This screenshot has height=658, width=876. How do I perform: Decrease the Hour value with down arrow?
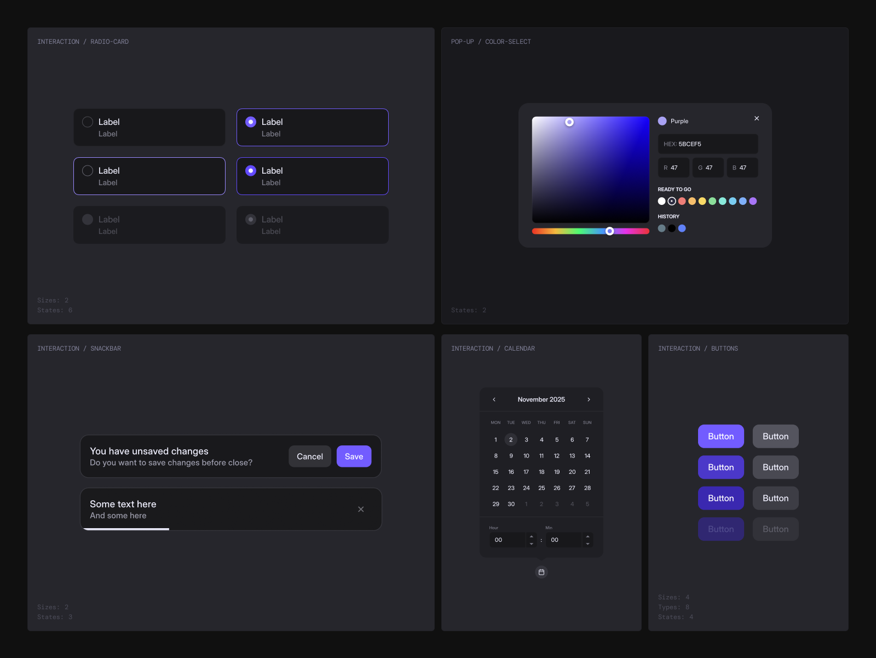532,543
